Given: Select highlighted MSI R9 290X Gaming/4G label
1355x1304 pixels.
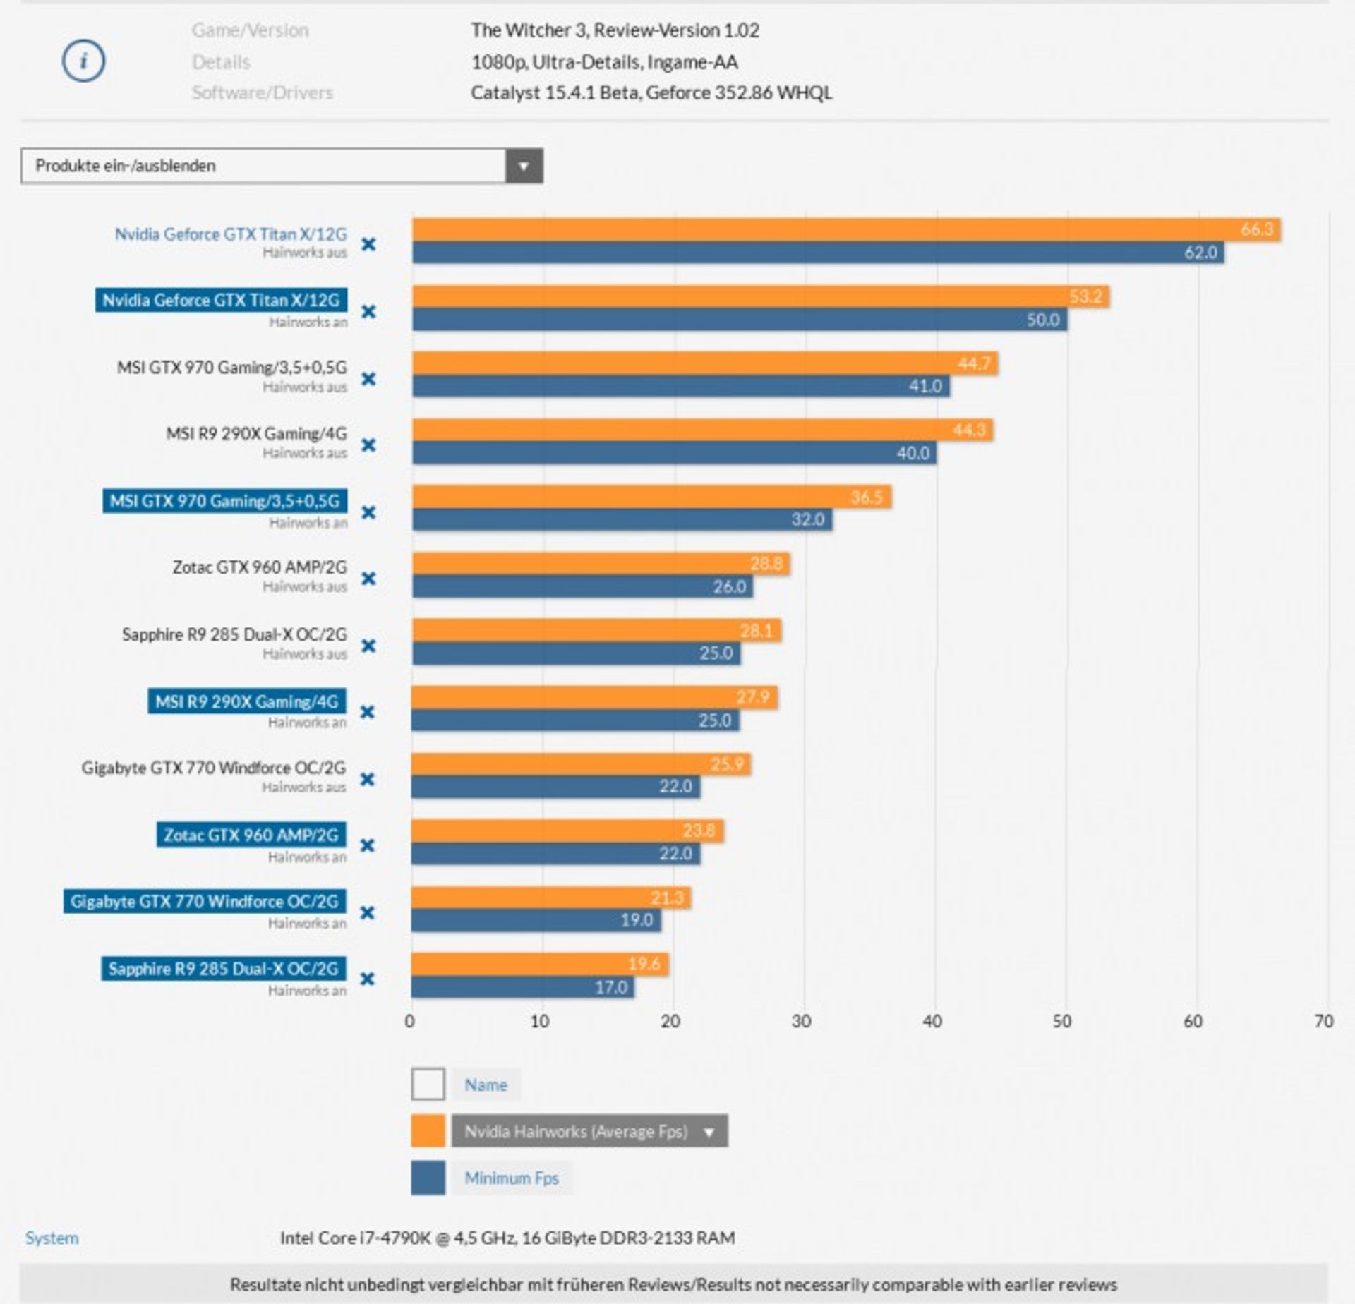Looking at the screenshot, I should [247, 701].
